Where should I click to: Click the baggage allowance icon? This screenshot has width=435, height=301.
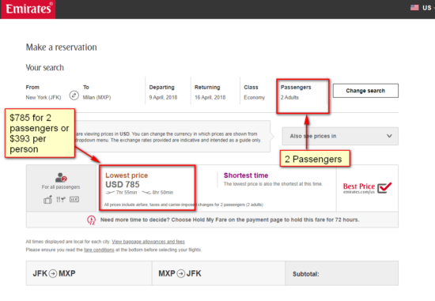pyautogui.click(x=47, y=200)
